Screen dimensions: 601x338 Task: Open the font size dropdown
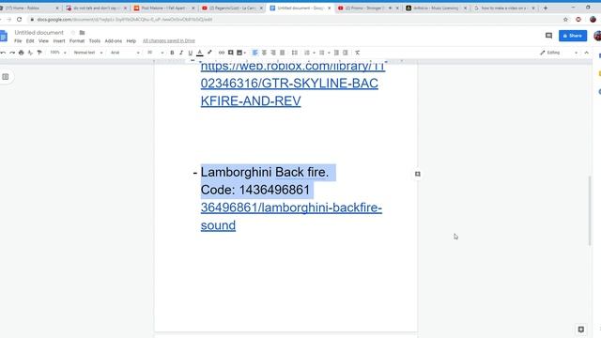coord(155,53)
